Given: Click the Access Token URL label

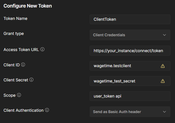Looking at the screenshot, I should (x=21, y=50).
